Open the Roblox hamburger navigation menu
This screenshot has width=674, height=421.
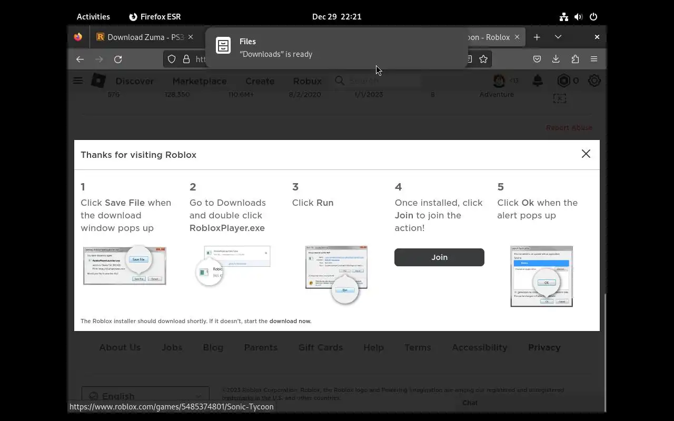point(78,81)
